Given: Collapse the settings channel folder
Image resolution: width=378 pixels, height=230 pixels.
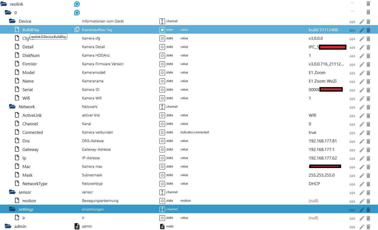Looking at the screenshot, I should coord(12,209).
